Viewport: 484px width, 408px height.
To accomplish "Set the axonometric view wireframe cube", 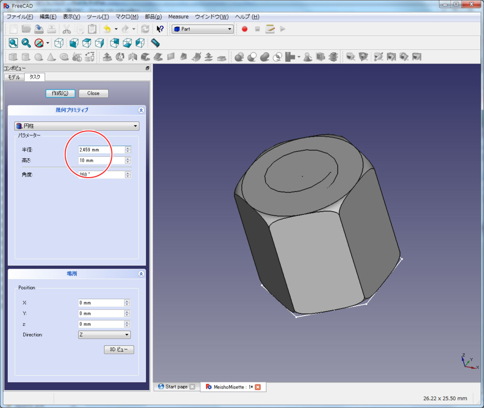I will (x=59, y=43).
